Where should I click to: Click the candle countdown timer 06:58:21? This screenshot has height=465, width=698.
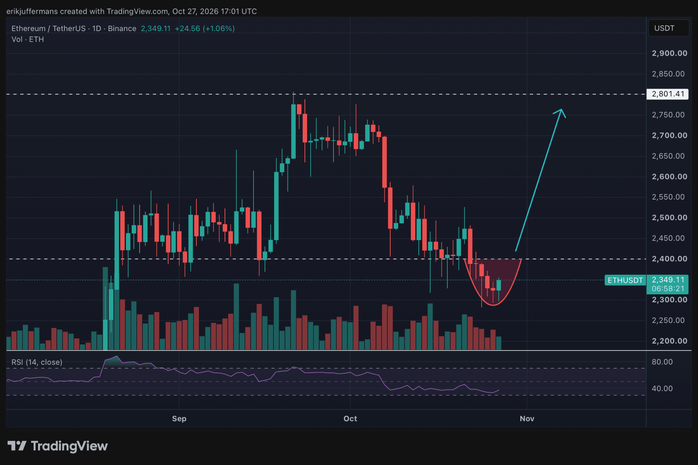tap(668, 289)
